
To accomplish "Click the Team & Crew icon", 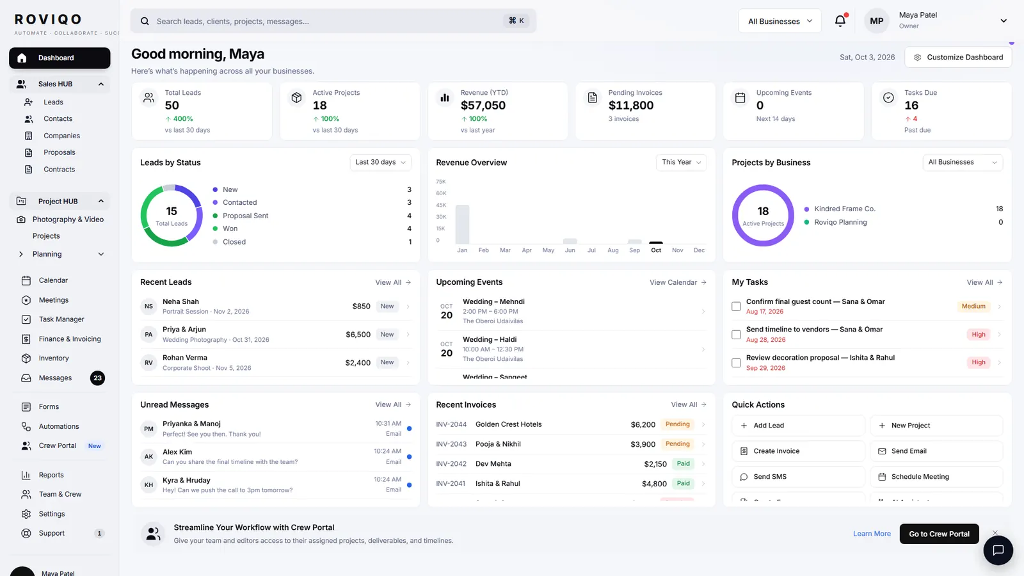I will [26, 495].
